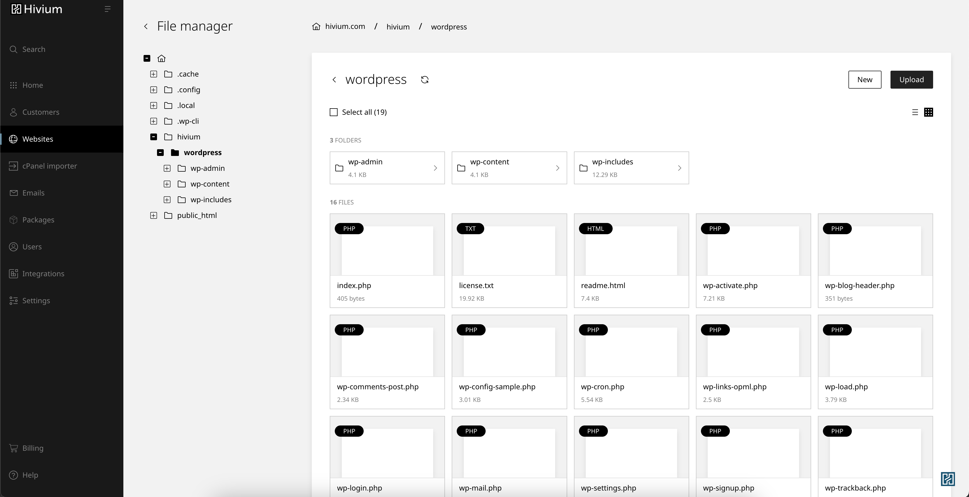Collapse the wordpress folder node
The width and height of the screenshot is (969, 497).
(160, 152)
